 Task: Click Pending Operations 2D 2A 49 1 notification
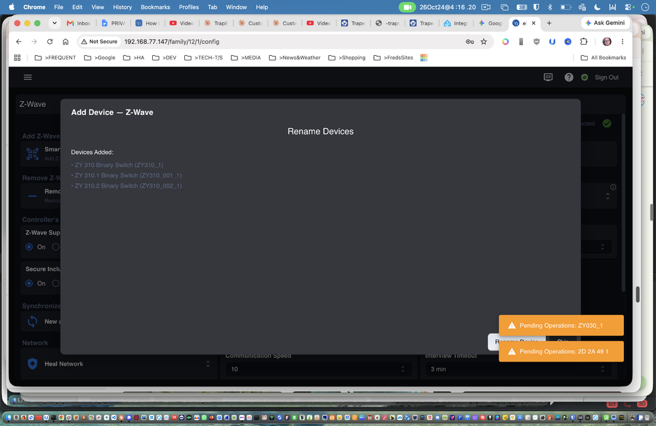[561, 352]
